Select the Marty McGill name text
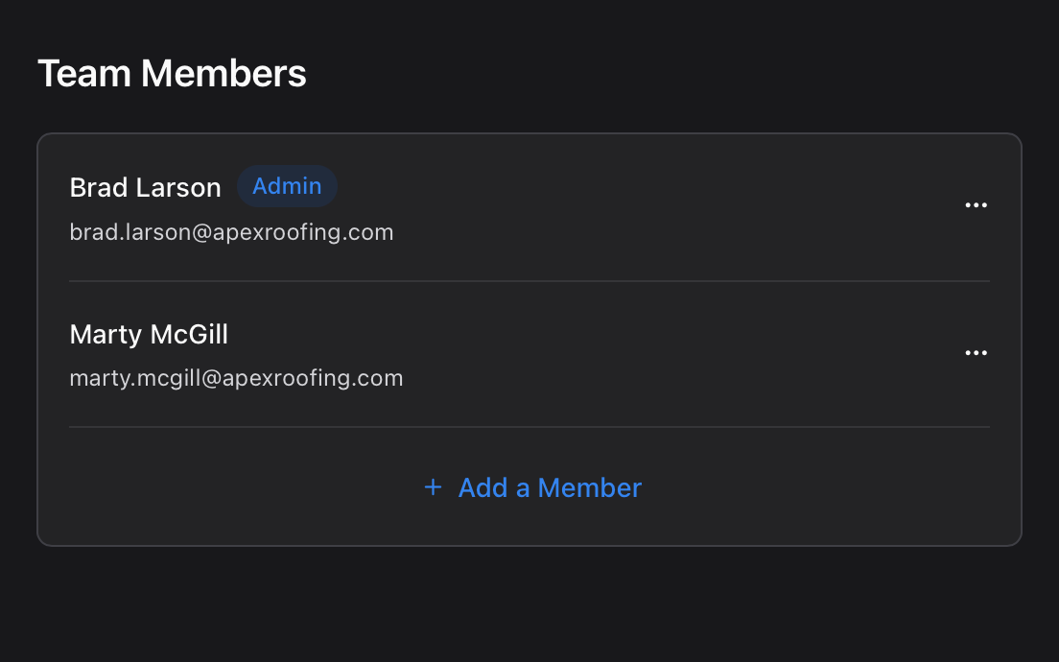The image size is (1059, 662). click(x=149, y=334)
